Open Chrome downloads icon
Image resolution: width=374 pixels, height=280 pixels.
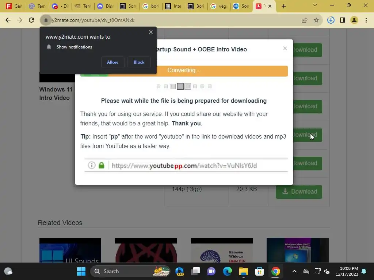pyautogui.click(x=331, y=20)
